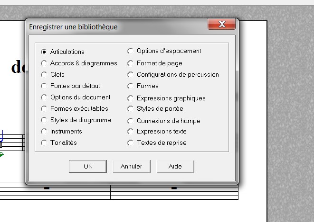314x222 pixels.
Task: Close the Enregistrer une bibliothèque dialog
Action: (221, 25)
